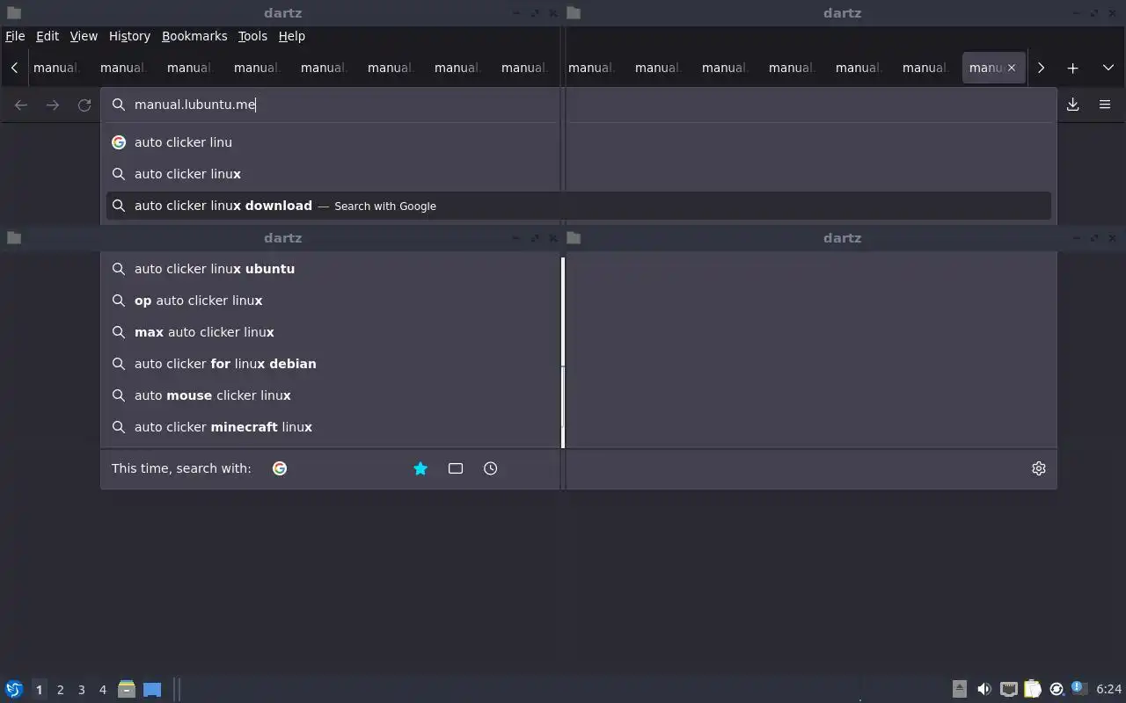The width and height of the screenshot is (1126, 703).
Task: Open the removable media eject tray icon
Action: click(x=960, y=689)
